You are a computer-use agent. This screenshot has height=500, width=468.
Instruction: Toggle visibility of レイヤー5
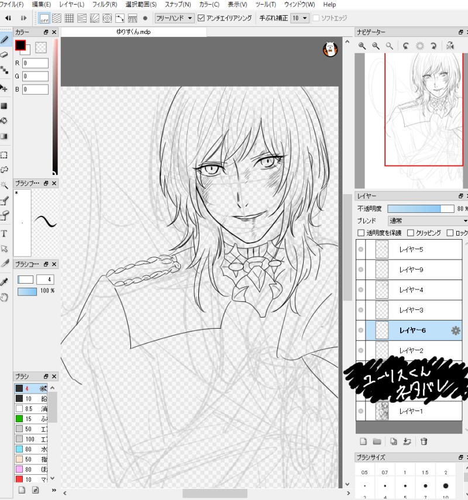360,249
